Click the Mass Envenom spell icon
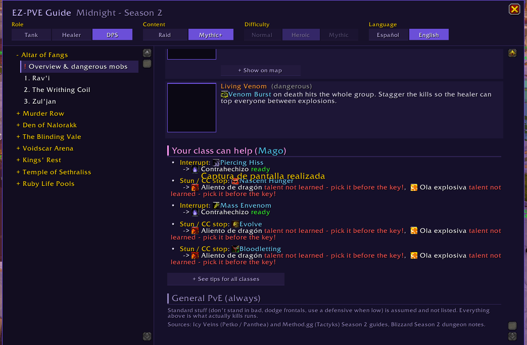 [216, 206]
